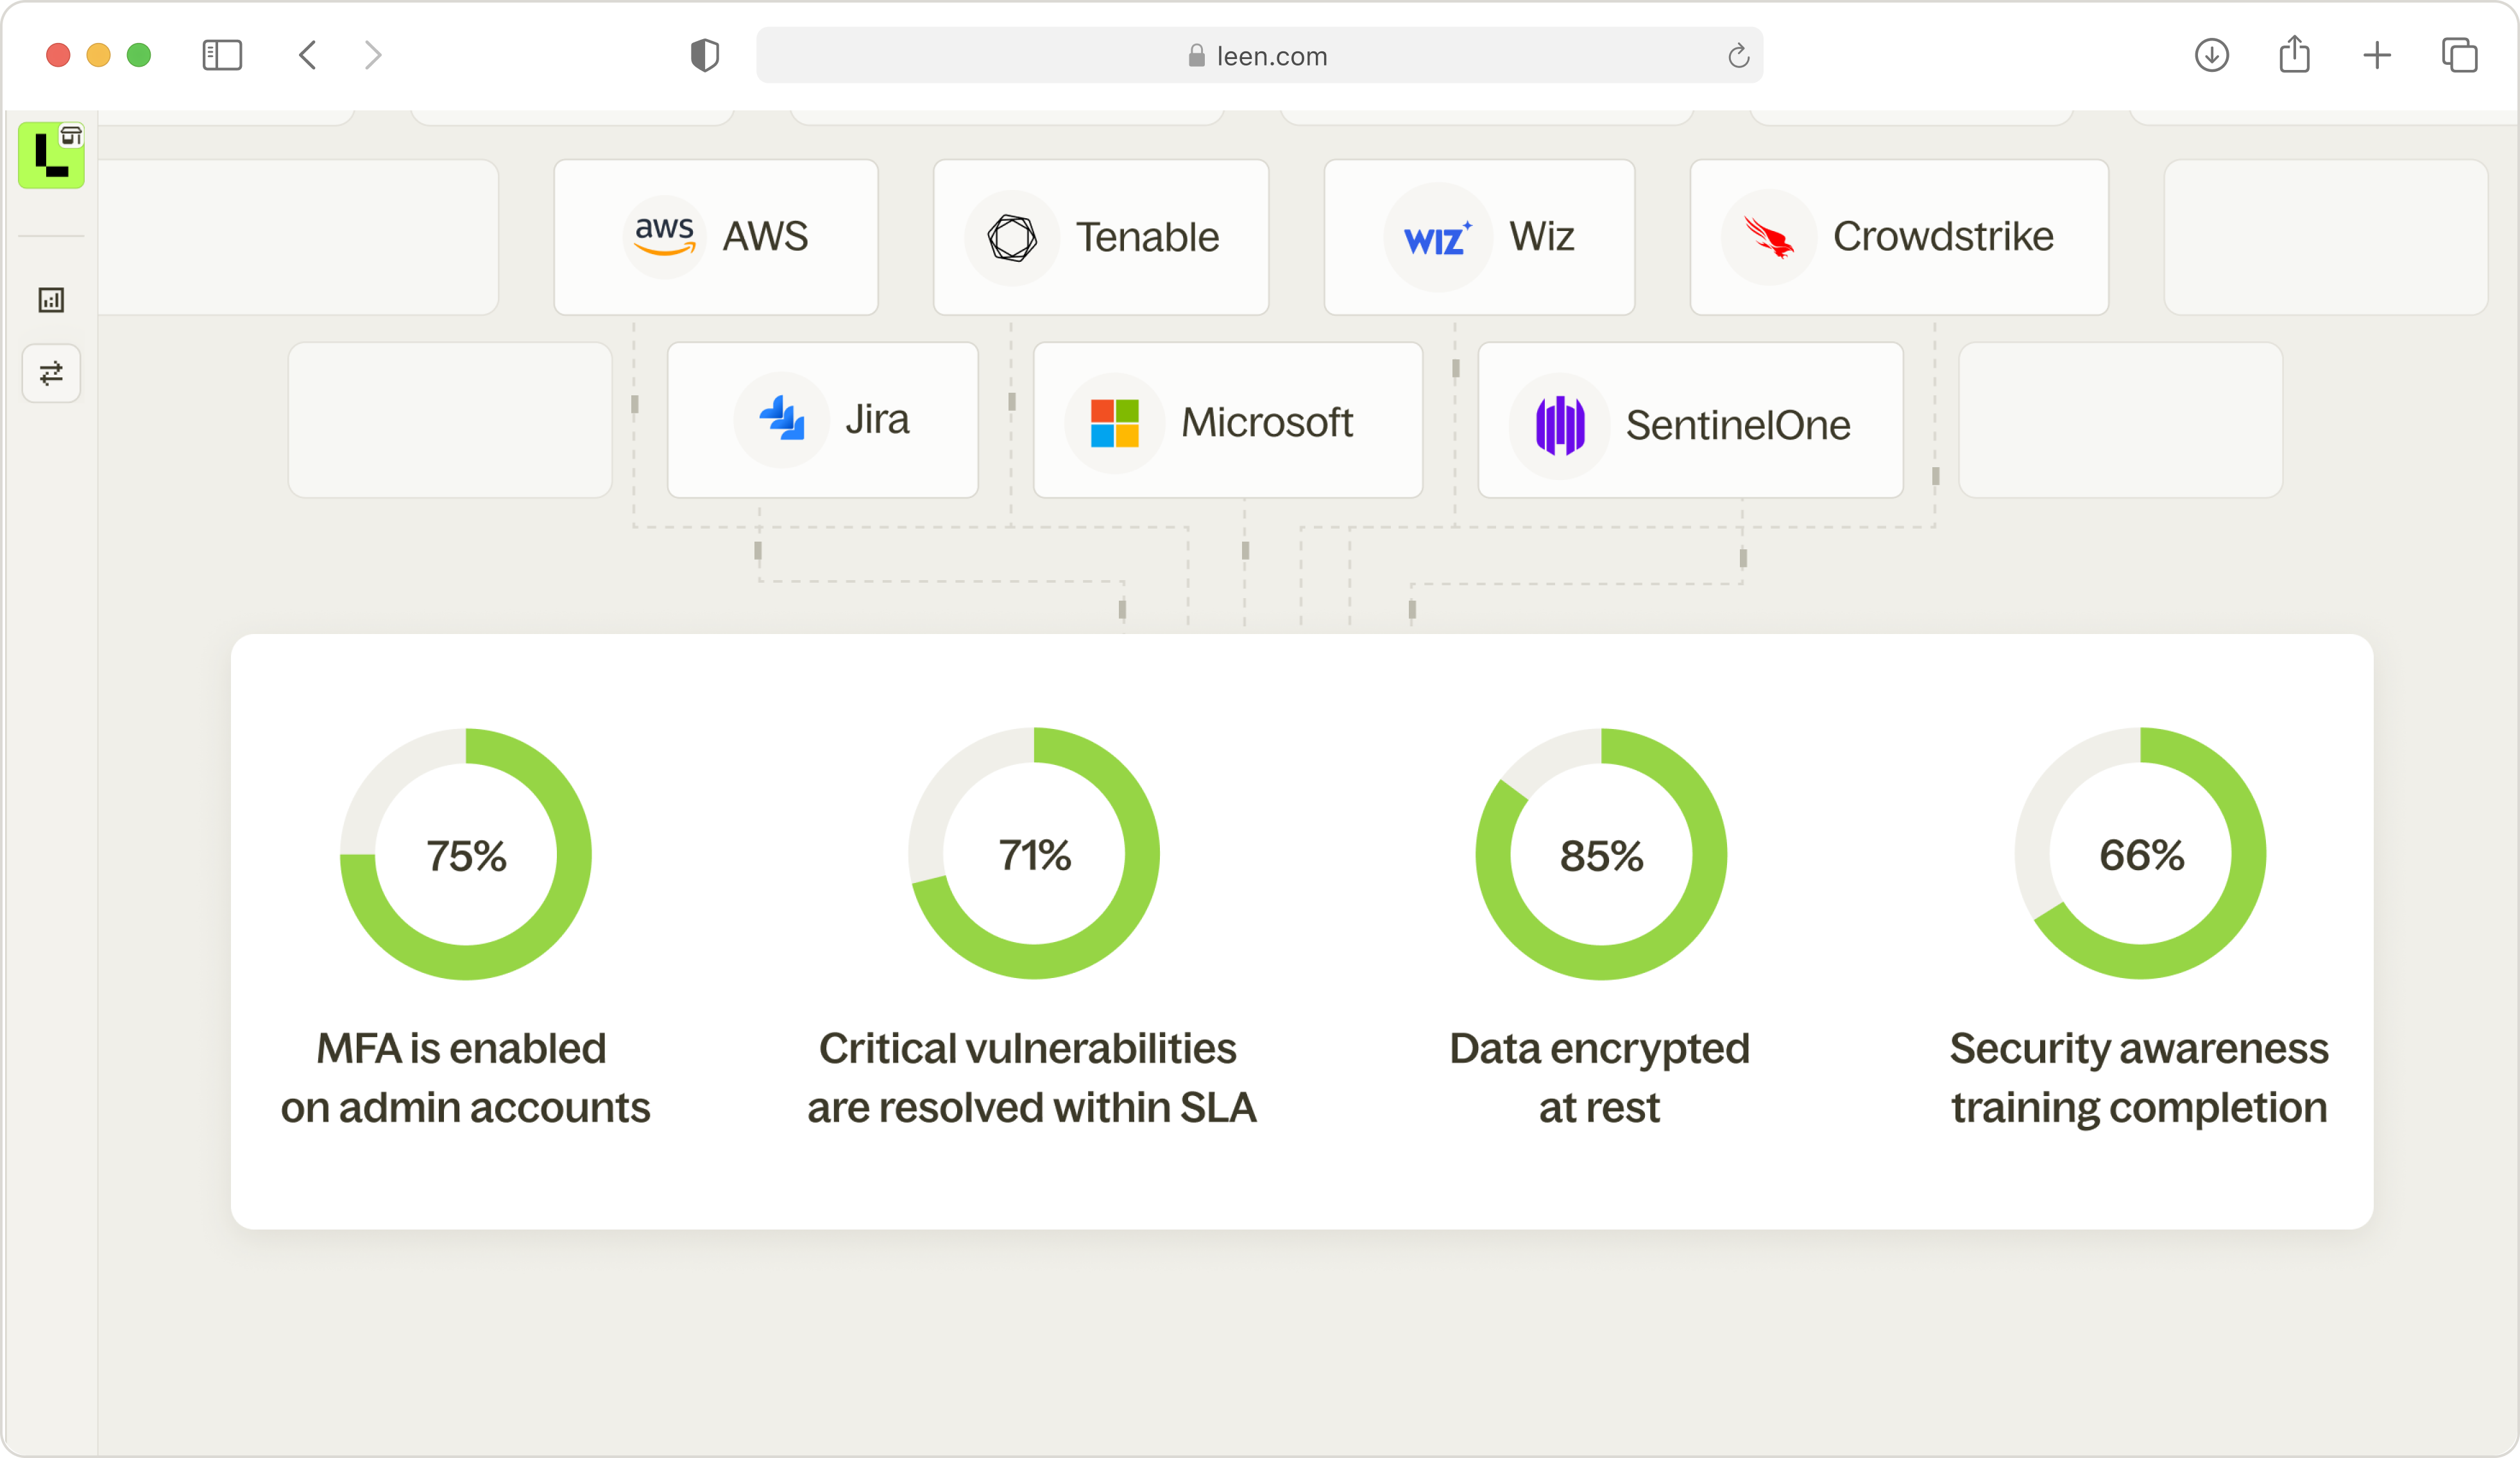Maximize the window with the green button
The image size is (2520, 1458).
[139, 55]
